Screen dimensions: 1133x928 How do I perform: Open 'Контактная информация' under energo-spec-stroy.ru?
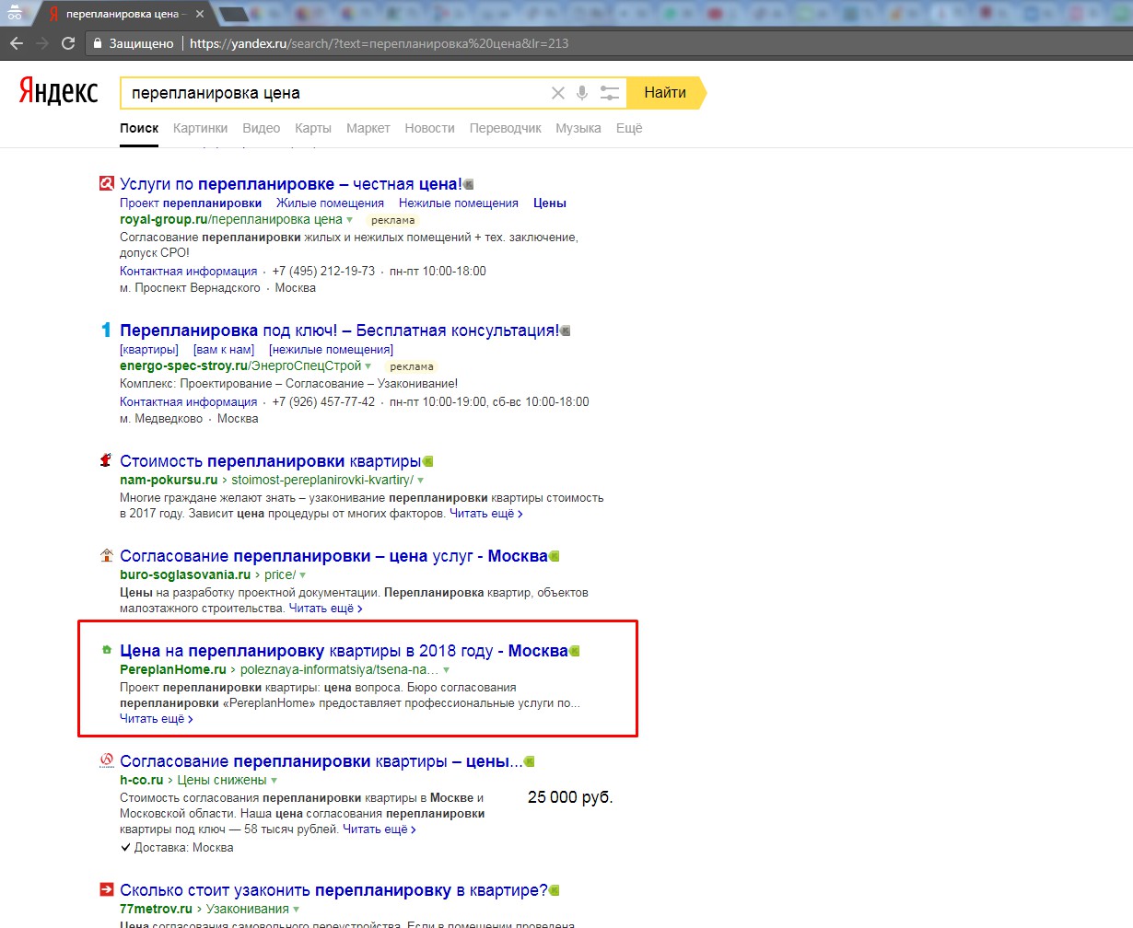[188, 401]
